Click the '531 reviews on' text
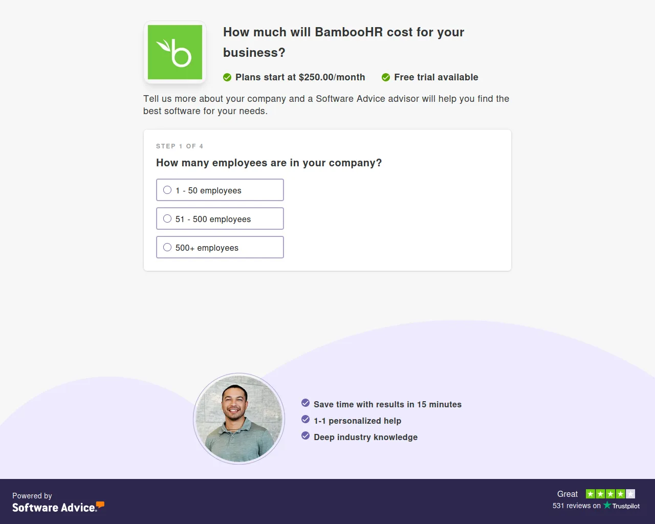The width and height of the screenshot is (655, 524). 577,506
